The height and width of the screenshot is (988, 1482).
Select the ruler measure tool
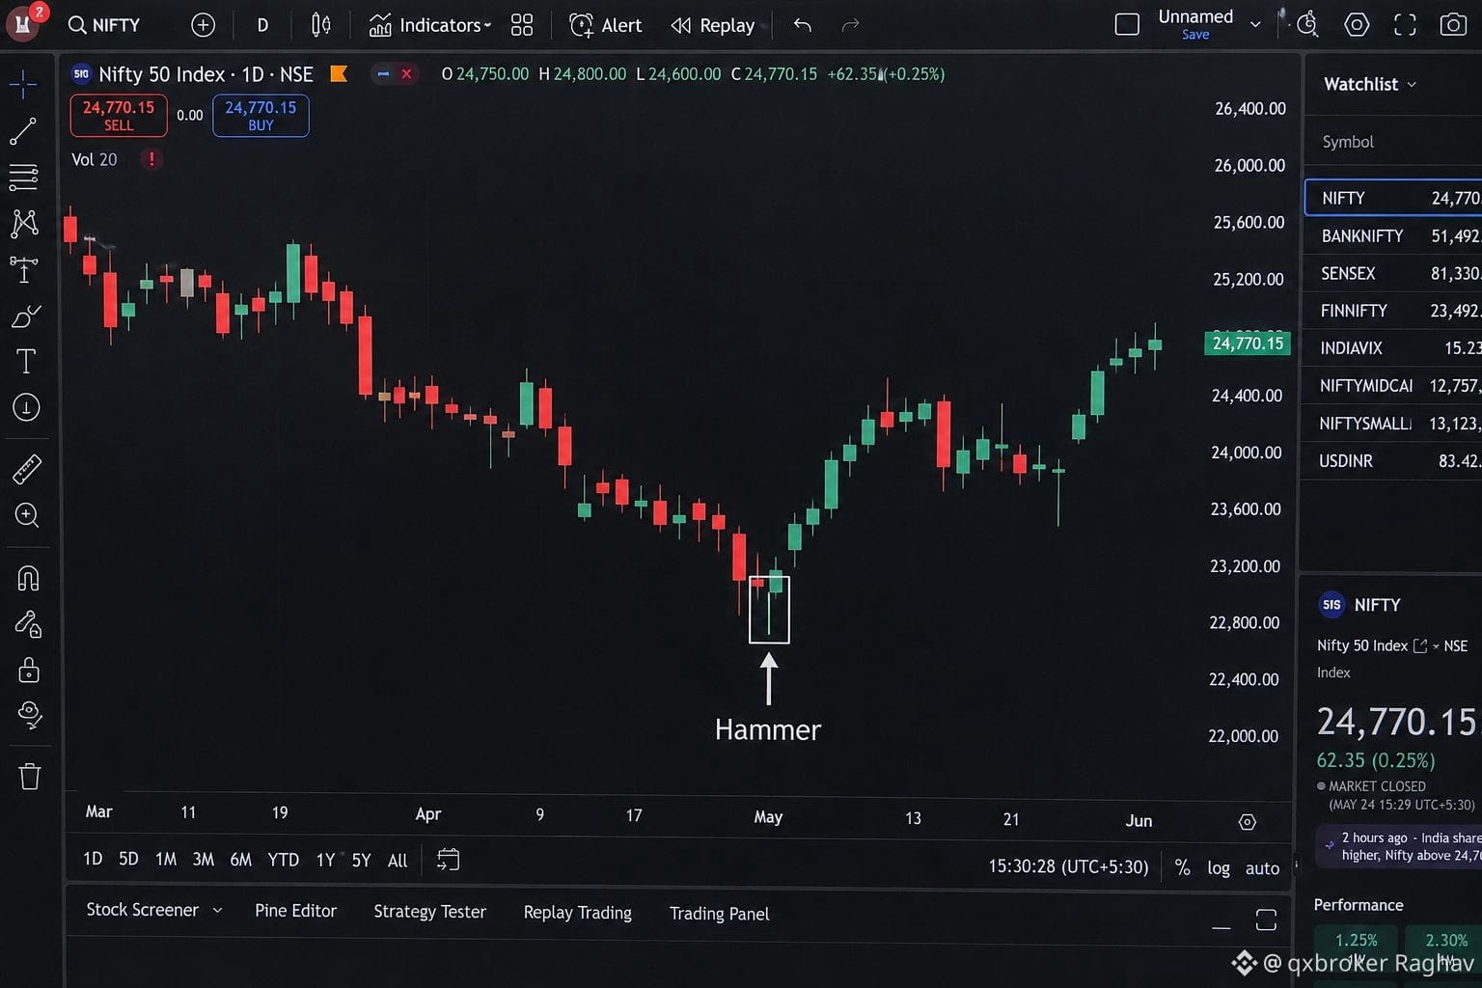26,469
